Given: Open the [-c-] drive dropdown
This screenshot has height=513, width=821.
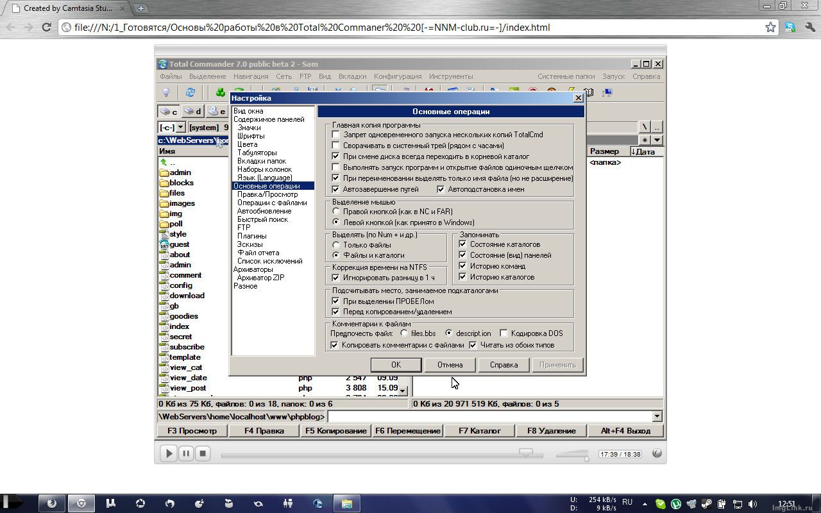Looking at the screenshot, I should point(180,128).
